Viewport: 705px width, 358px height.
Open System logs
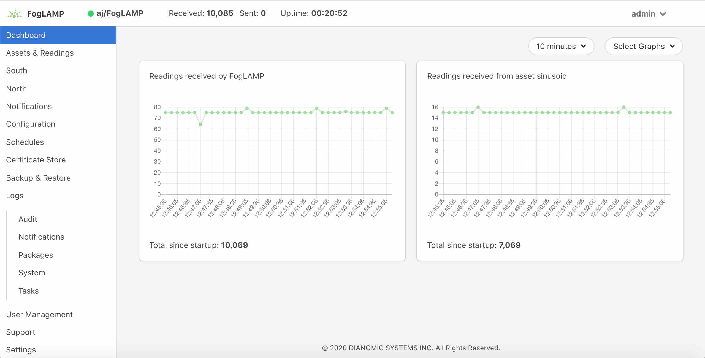pyautogui.click(x=32, y=273)
